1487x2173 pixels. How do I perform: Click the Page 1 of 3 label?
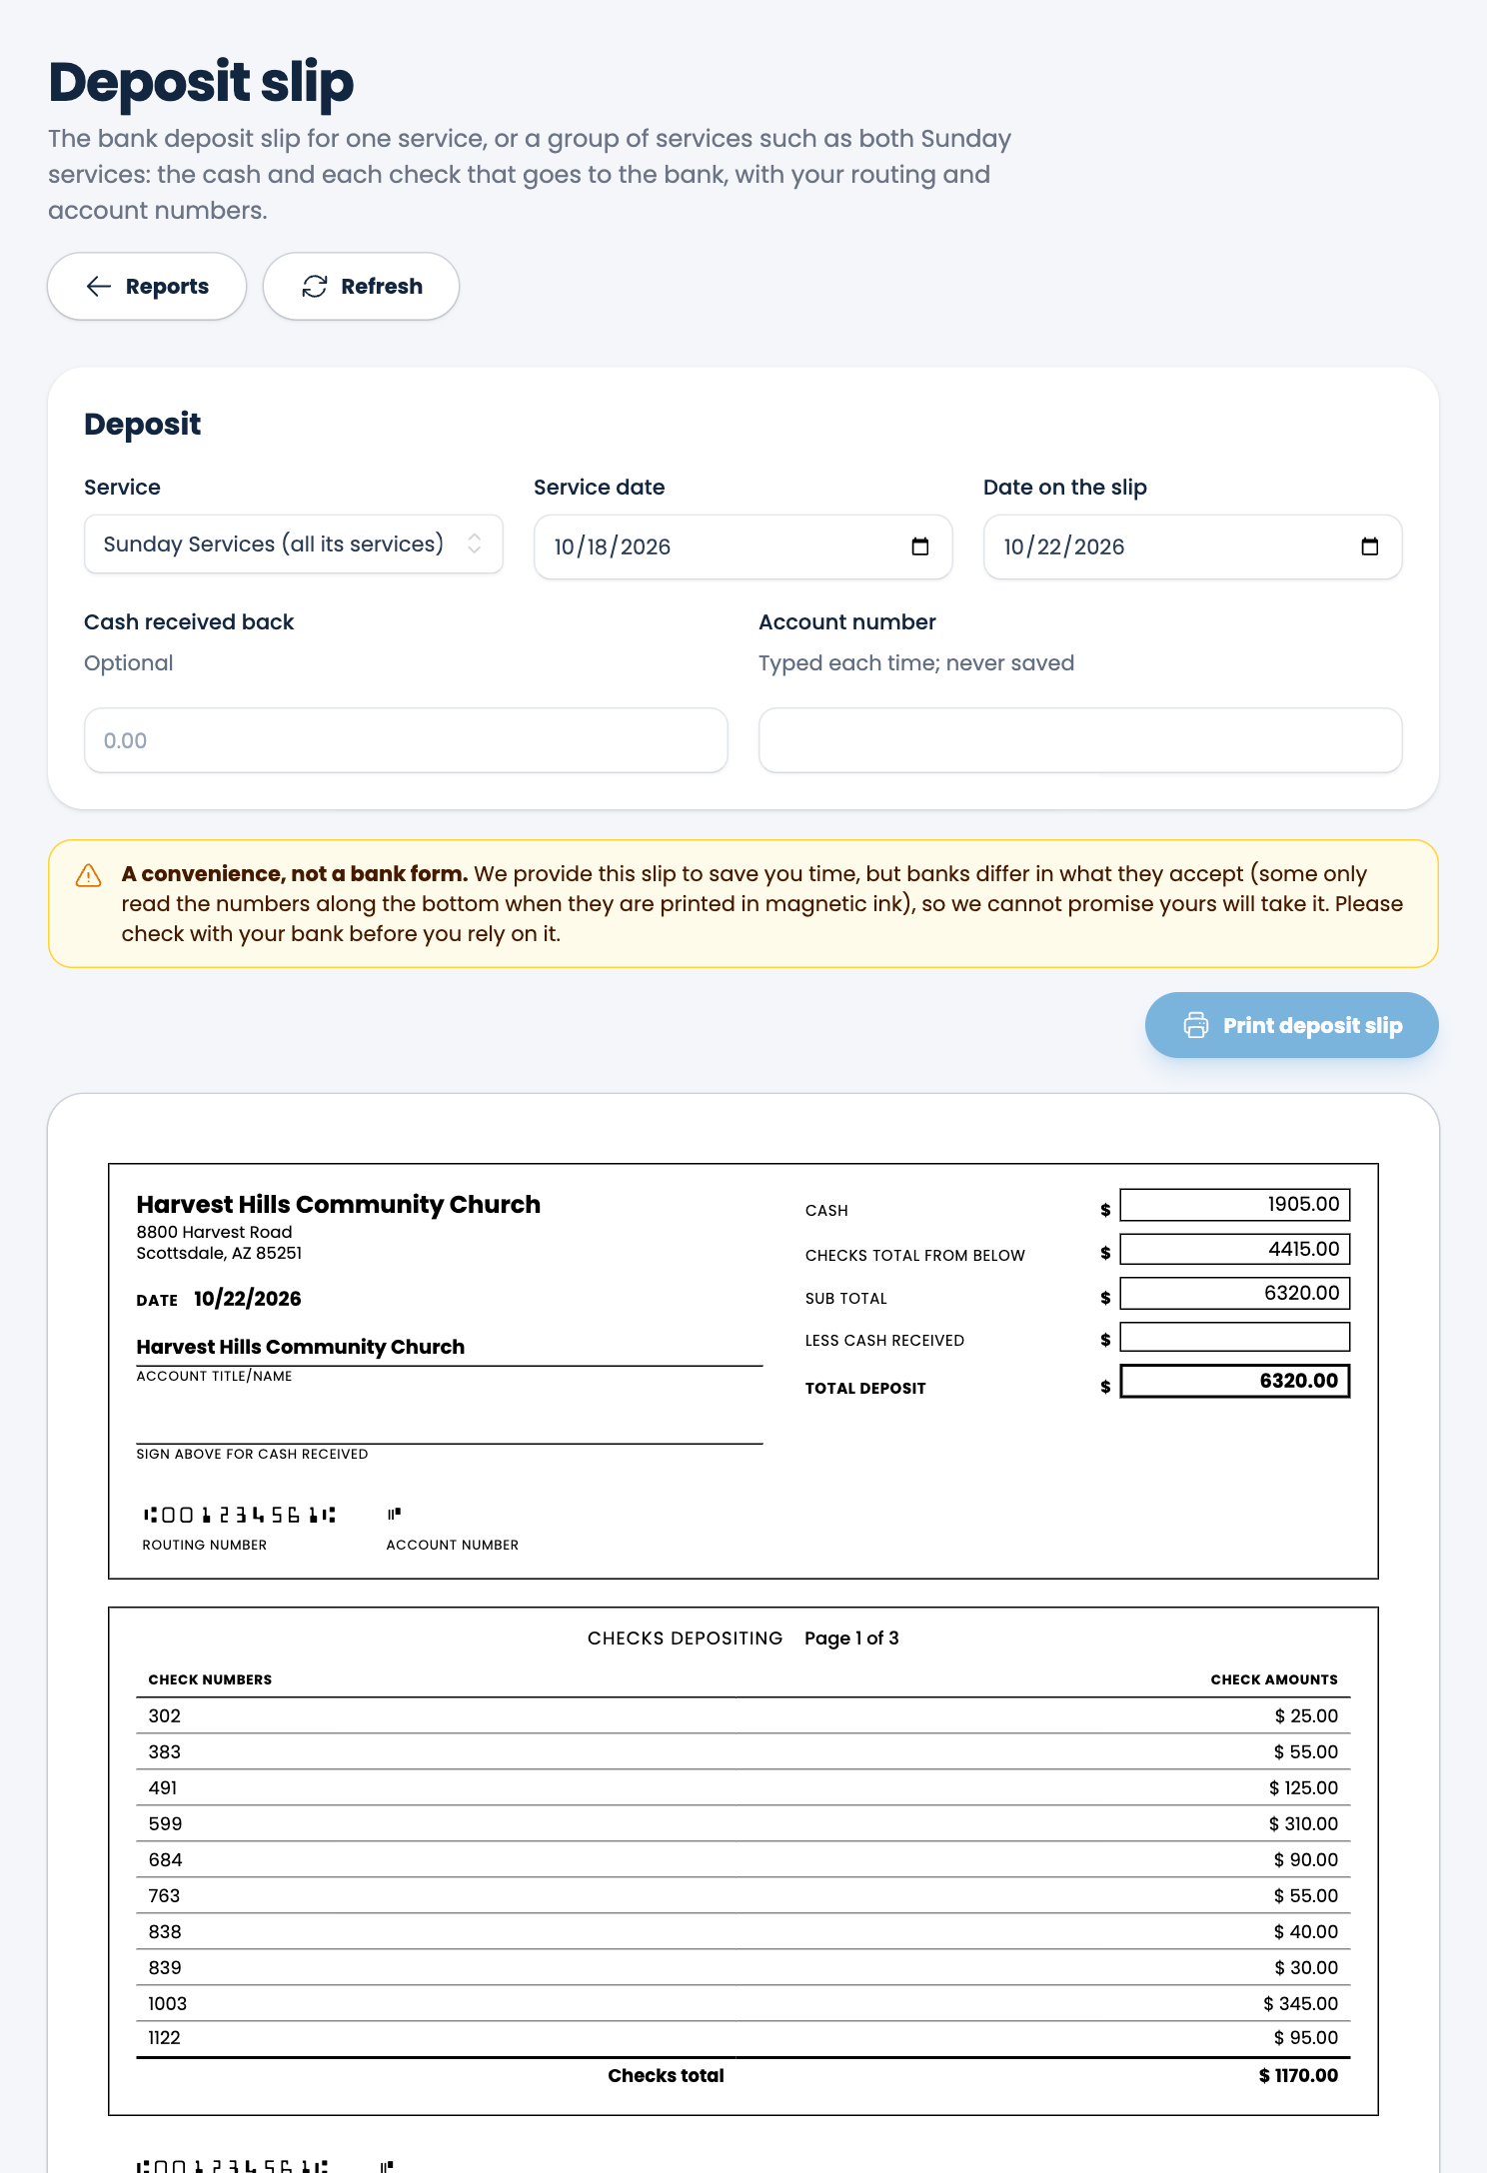pos(851,1638)
